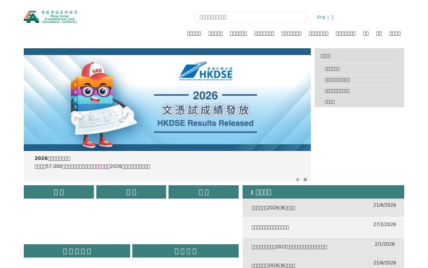The image size is (428, 268).
Task: Focus the site search box in the header
Action: [x=251, y=17]
